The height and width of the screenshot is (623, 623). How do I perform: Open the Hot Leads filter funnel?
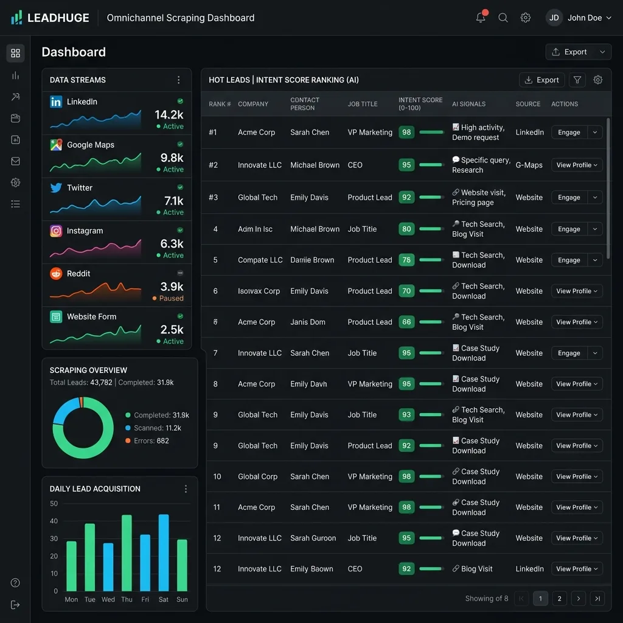(x=577, y=80)
